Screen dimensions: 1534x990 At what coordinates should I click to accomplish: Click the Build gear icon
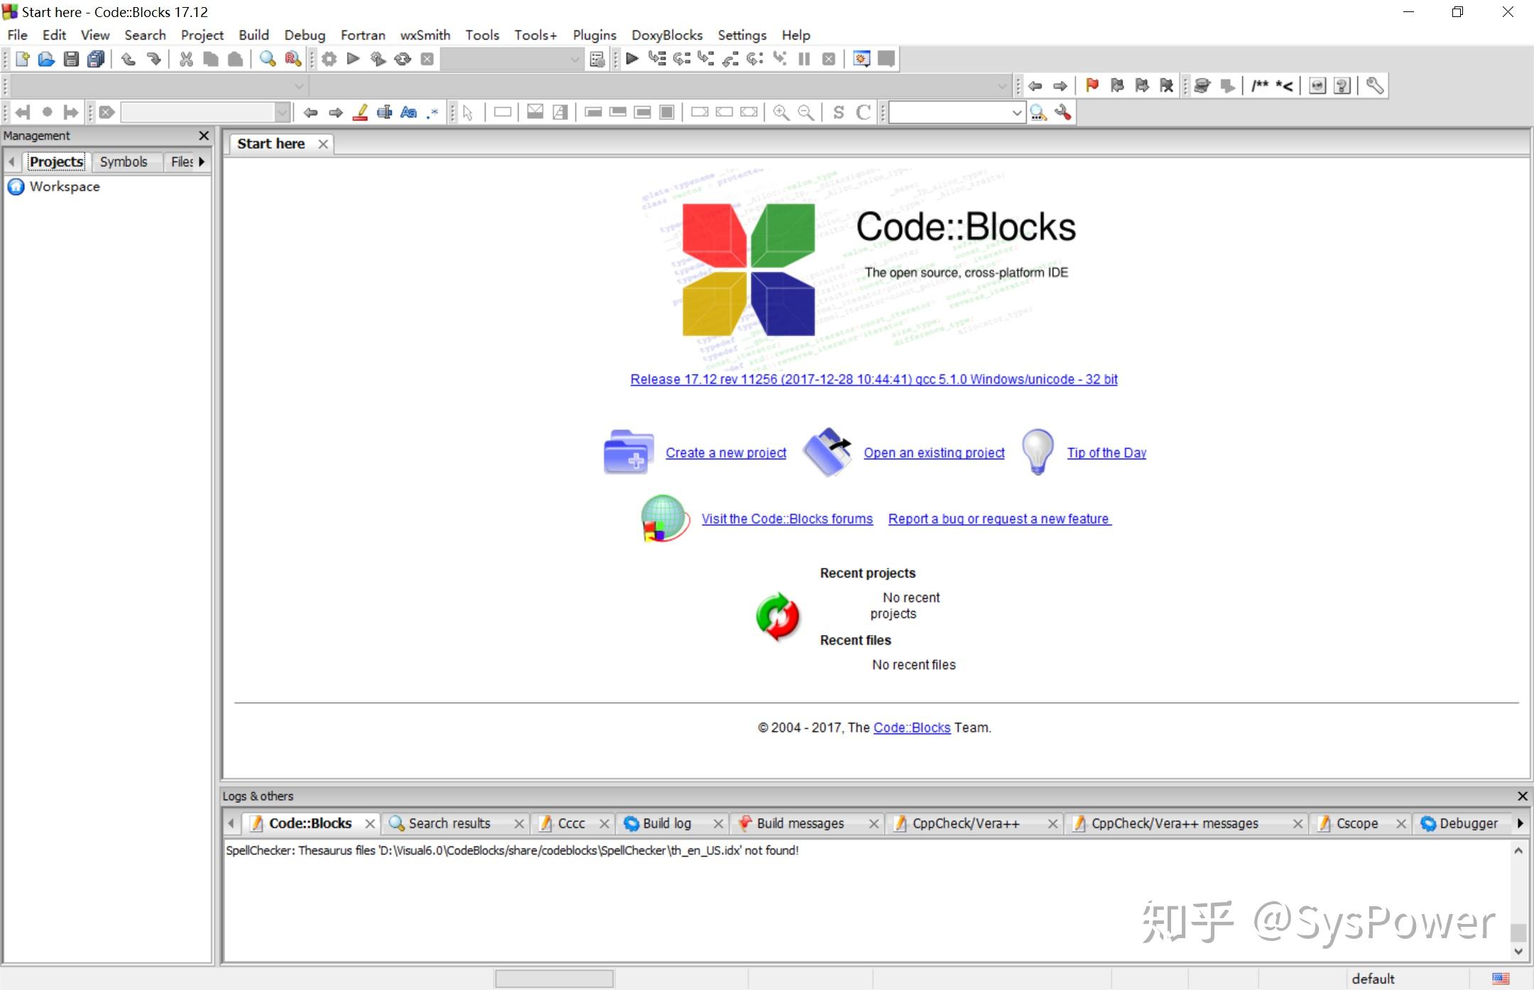pos(329,59)
